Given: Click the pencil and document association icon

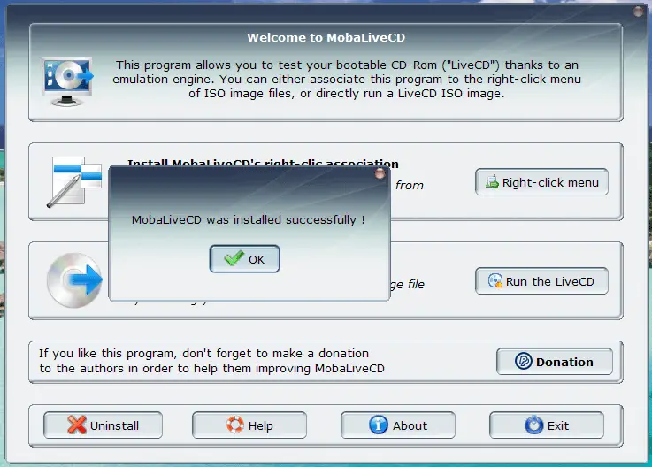Looking at the screenshot, I should pos(74,181).
